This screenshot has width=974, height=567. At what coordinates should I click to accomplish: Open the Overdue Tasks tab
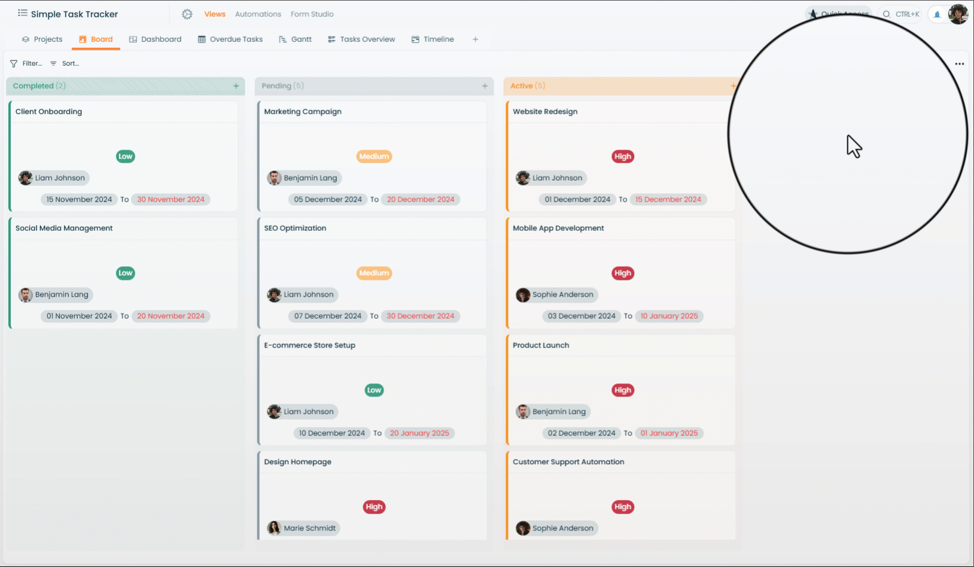[230, 39]
